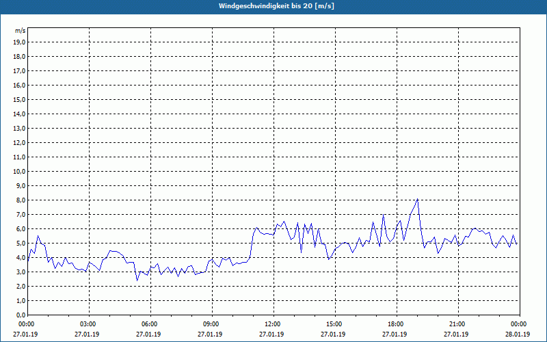The image size is (547, 342).
Task: Click the '09:00' time label
Action: click(x=211, y=324)
